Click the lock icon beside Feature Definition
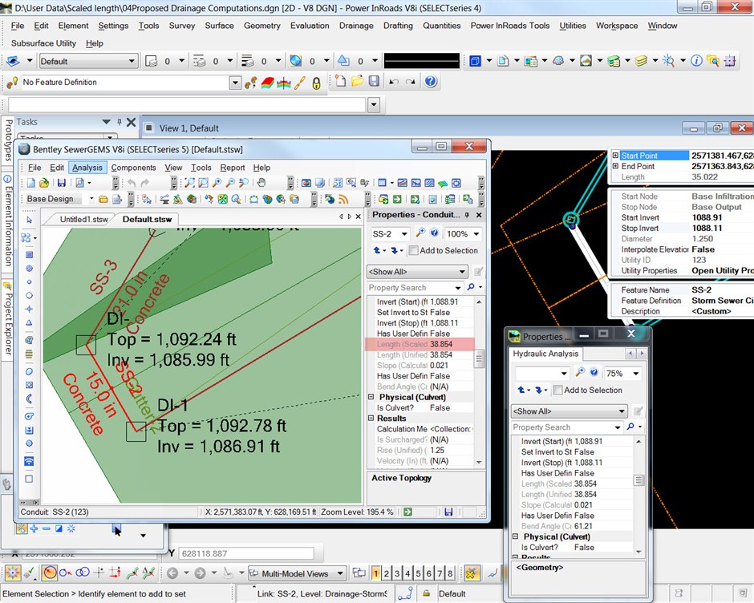754x603 pixels. point(316,83)
